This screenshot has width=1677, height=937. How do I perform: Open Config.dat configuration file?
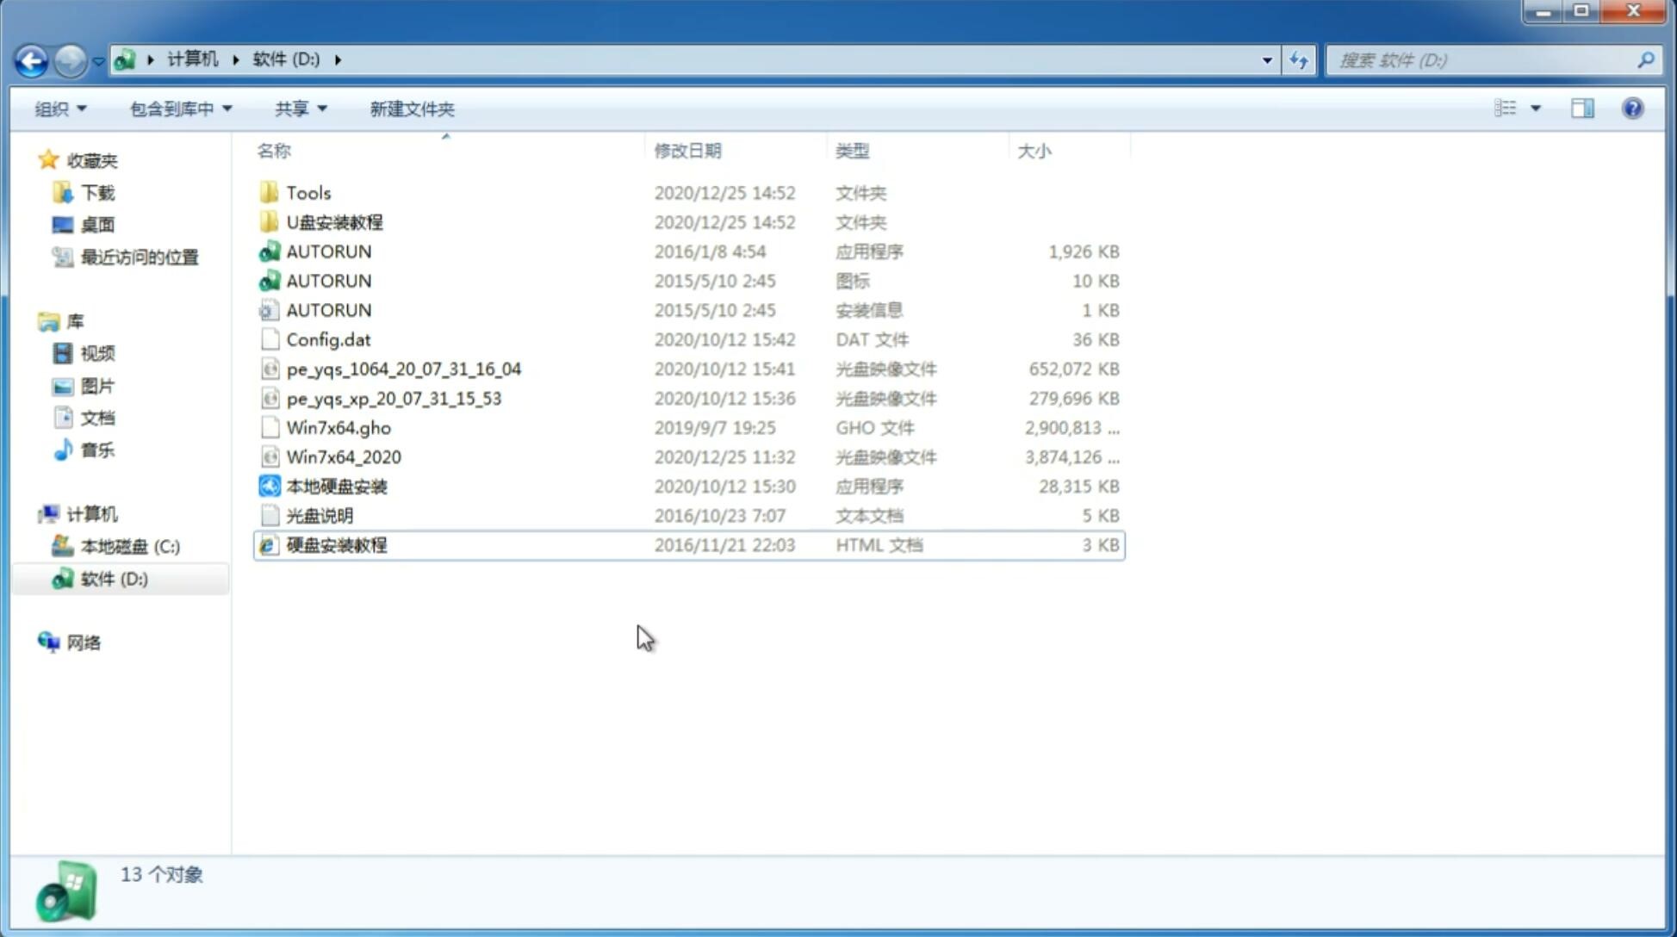(x=329, y=338)
